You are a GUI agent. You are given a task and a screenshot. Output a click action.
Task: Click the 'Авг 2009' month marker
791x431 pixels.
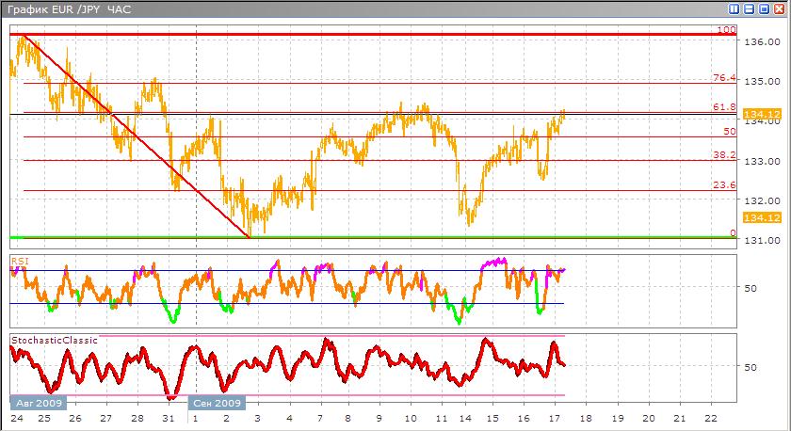point(40,403)
